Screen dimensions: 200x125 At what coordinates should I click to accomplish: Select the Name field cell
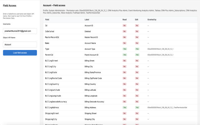pos(47,43)
